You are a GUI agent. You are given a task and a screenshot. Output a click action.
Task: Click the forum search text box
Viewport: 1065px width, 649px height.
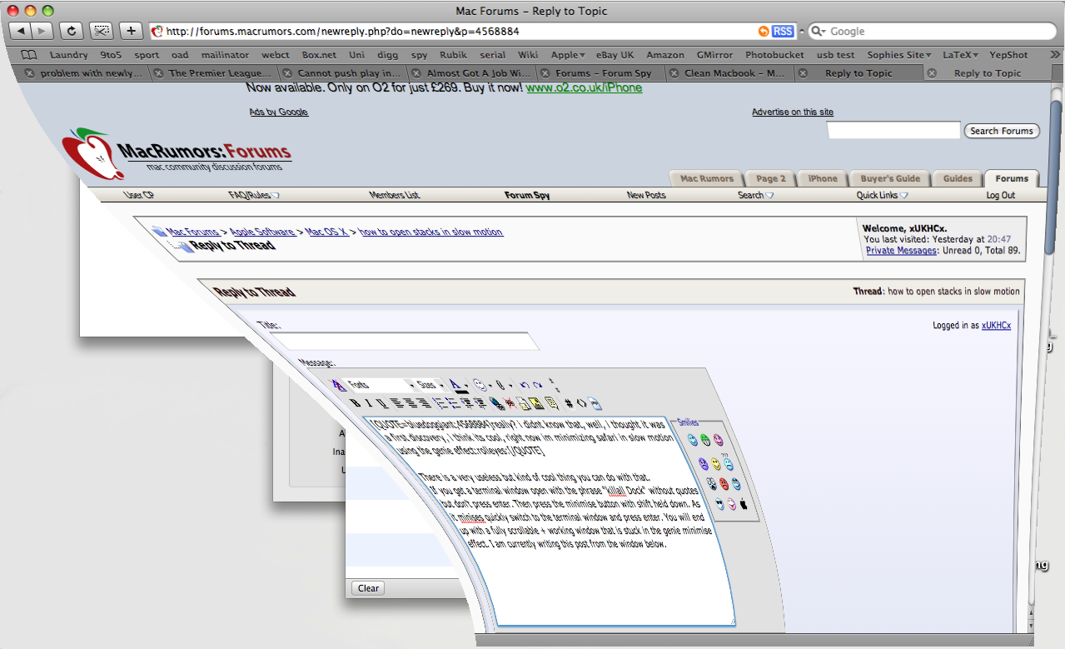(893, 130)
